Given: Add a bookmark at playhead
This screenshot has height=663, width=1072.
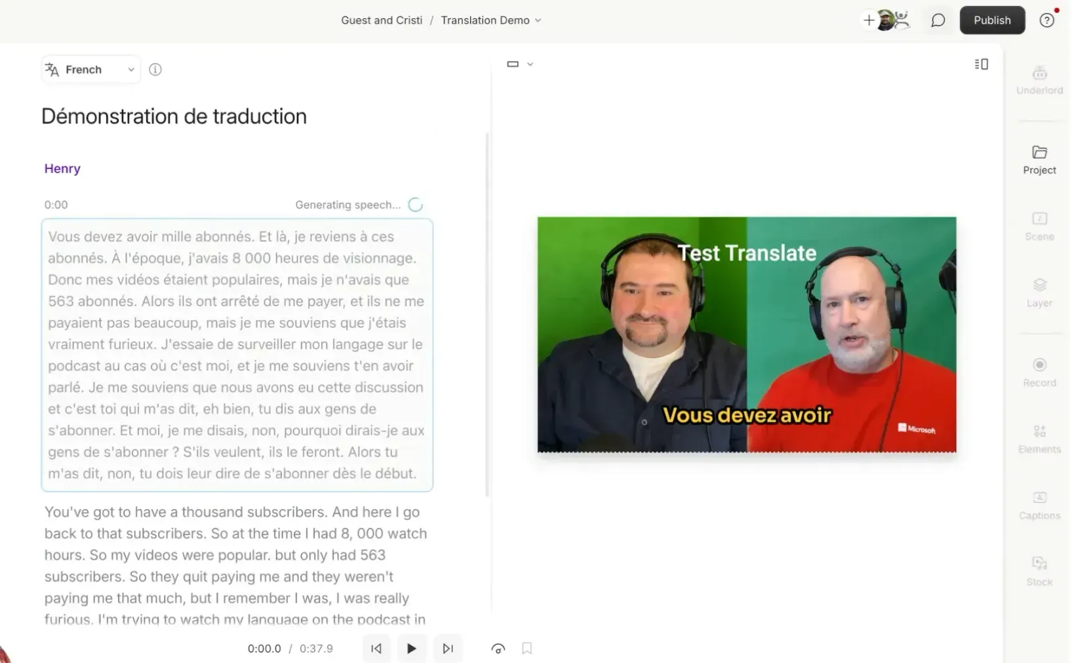Looking at the screenshot, I should click(526, 649).
